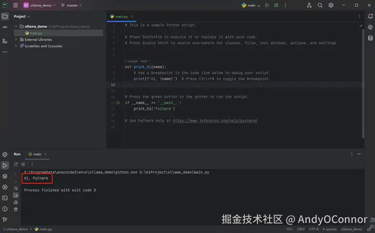
Task: Run main with the green play icon
Action: tap(267, 5)
